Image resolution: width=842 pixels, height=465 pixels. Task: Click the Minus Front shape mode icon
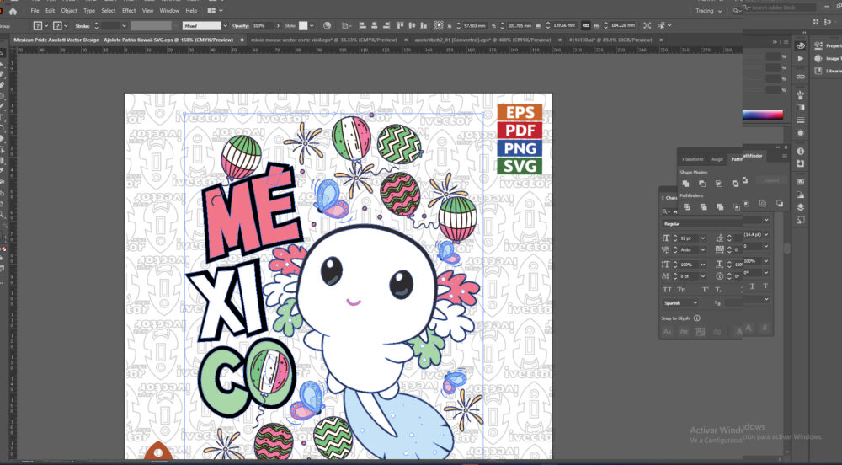[702, 184]
